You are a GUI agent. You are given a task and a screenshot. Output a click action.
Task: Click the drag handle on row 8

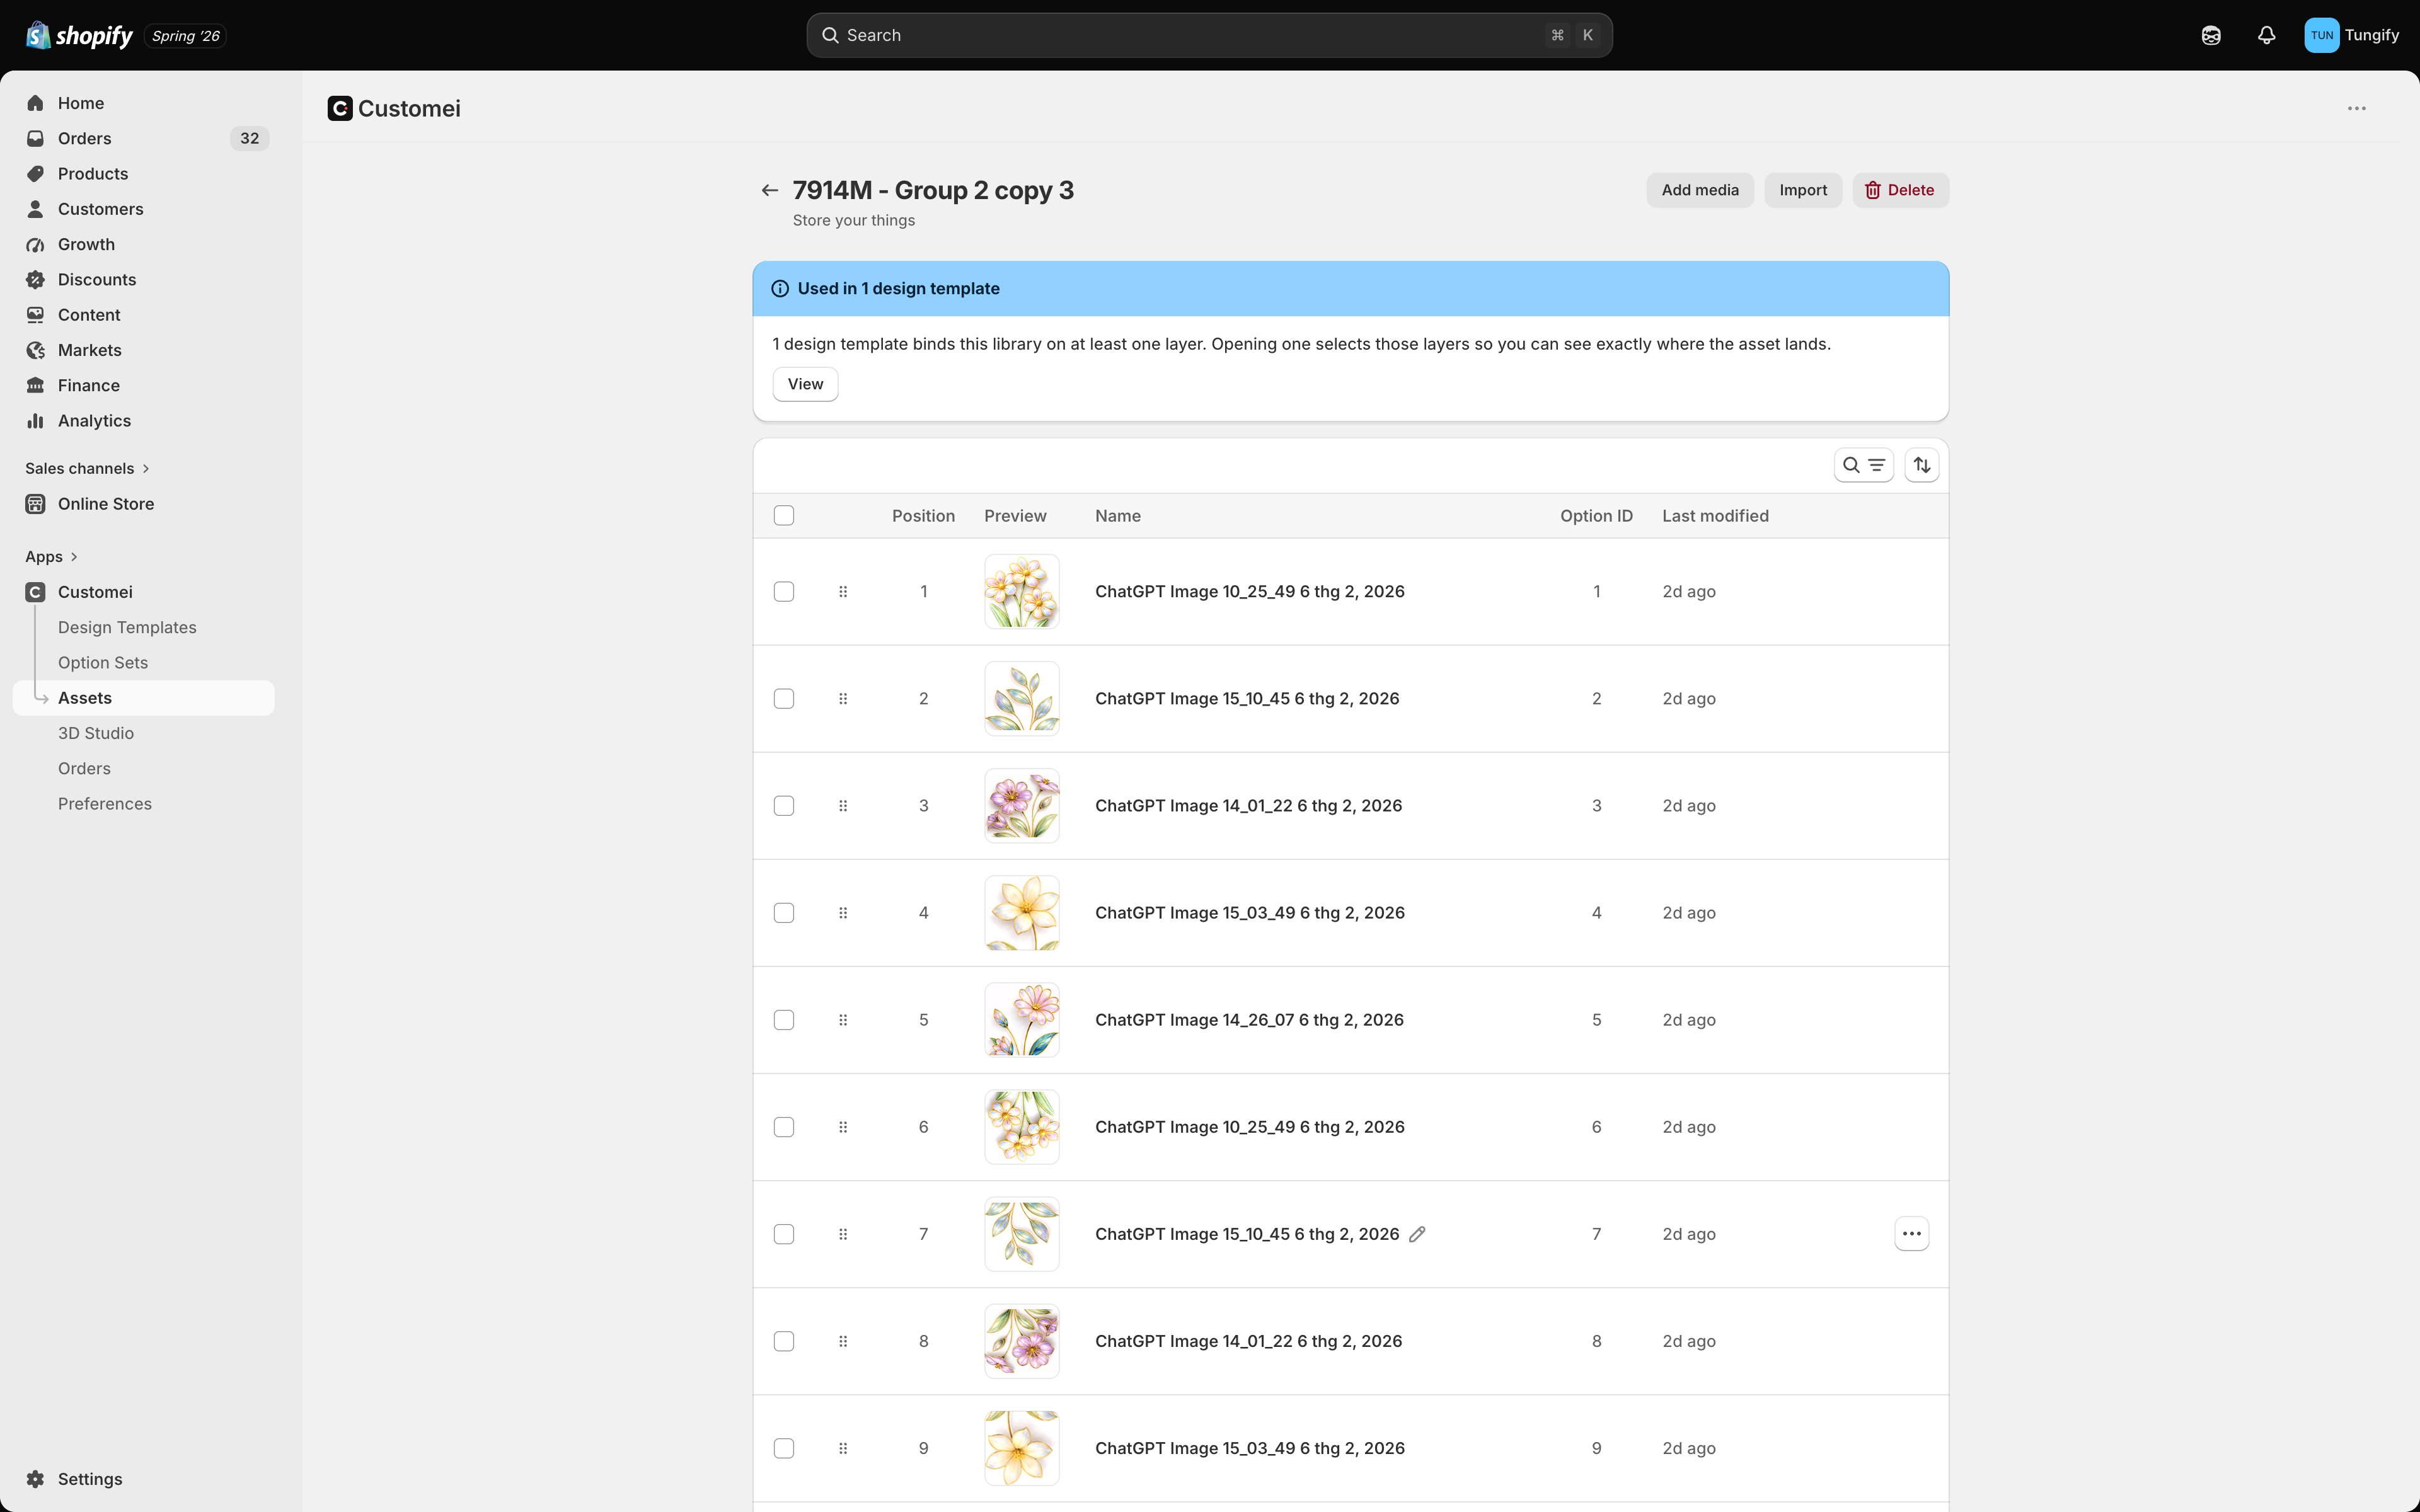[843, 1341]
